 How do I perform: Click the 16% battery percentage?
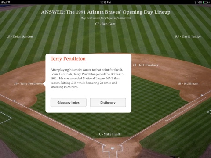pyautogui.click(x=200, y=2)
